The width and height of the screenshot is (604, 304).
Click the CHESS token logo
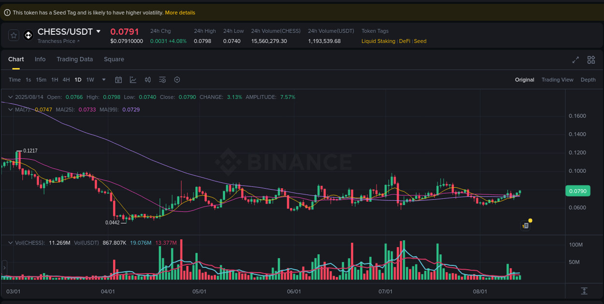point(28,35)
